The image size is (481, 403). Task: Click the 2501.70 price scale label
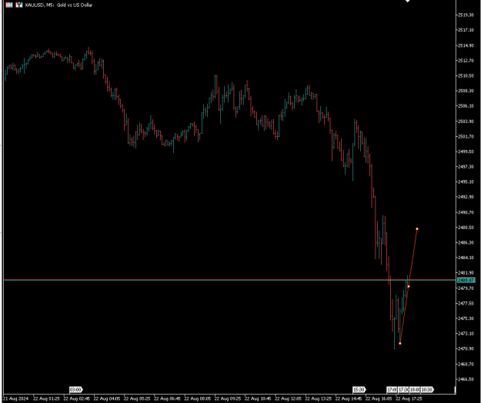click(466, 136)
